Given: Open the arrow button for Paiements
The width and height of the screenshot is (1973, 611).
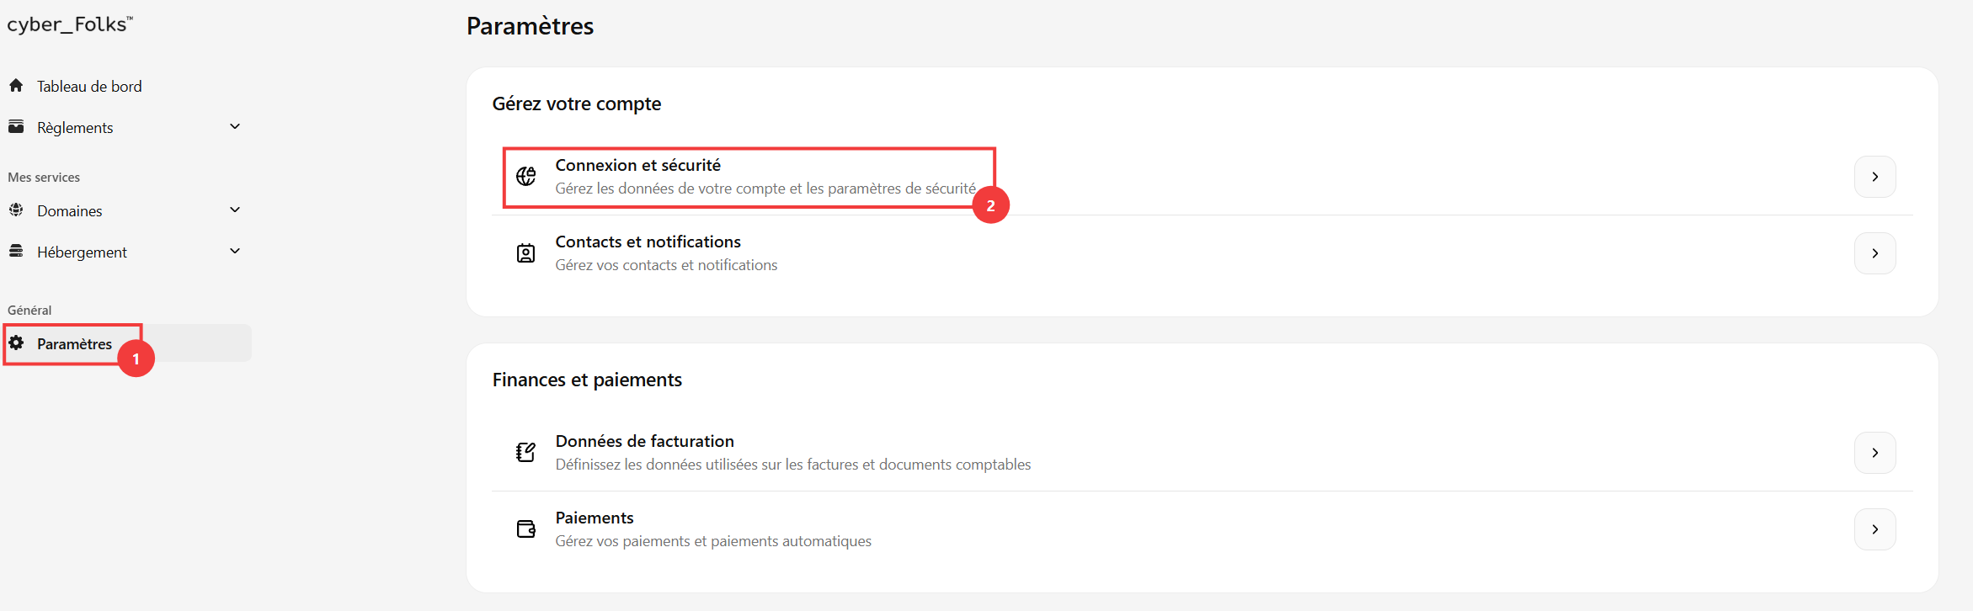Looking at the screenshot, I should pos(1874,529).
